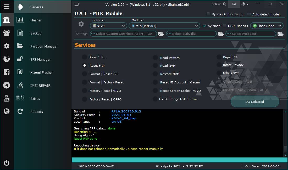Viewport: 288px width, 170px height.
Task: Select Reset Privacy radio option
Action: tap(219, 65)
